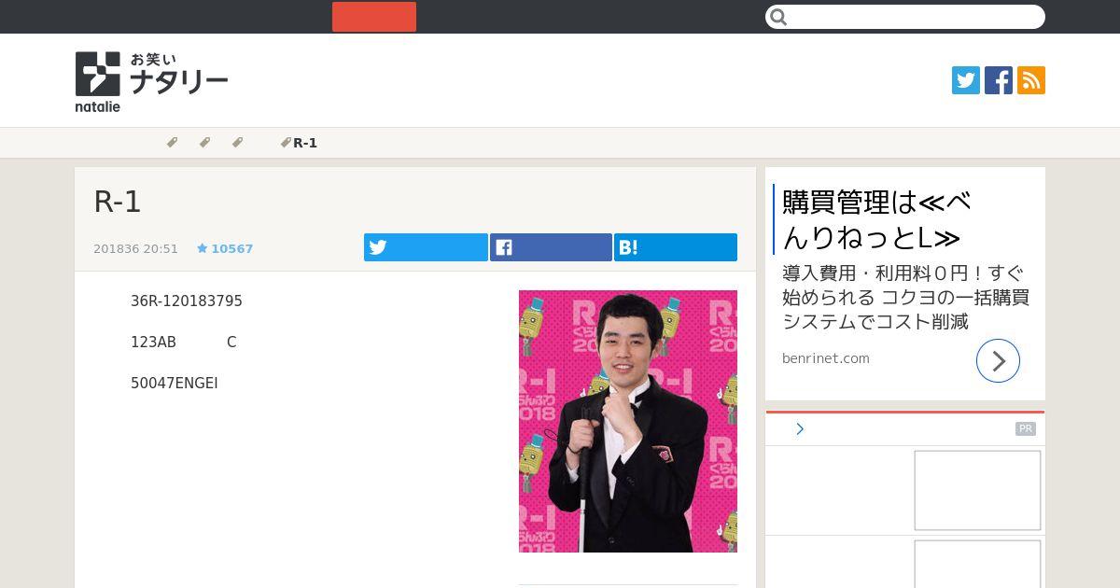Click the Owarai Natalie site logo
This screenshot has height=588, width=1120.
pyautogui.click(x=151, y=82)
